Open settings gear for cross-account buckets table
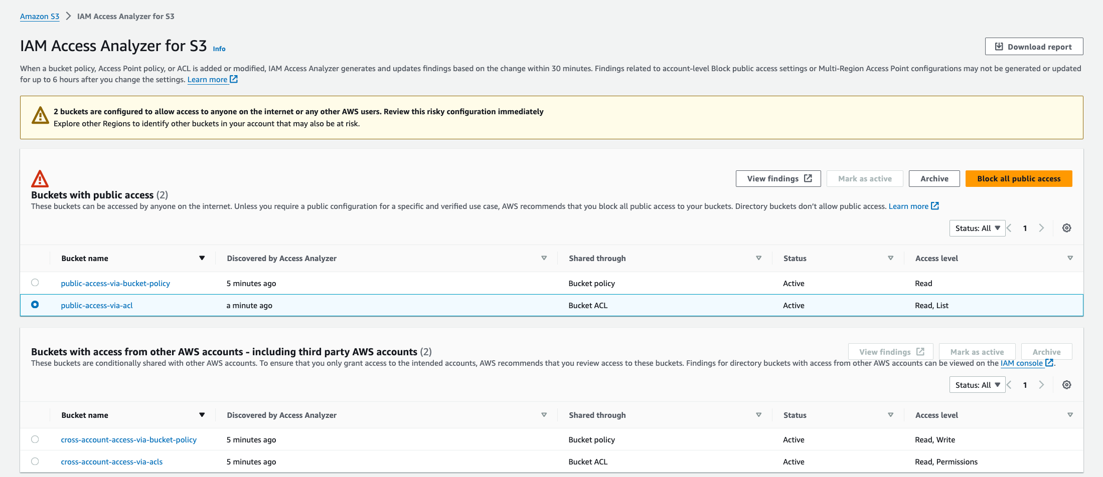 [1066, 385]
